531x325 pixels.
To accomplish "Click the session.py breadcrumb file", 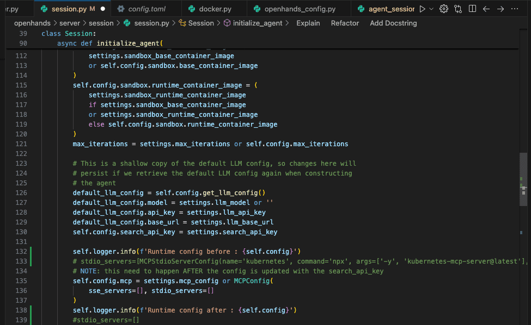I will (x=151, y=23).
